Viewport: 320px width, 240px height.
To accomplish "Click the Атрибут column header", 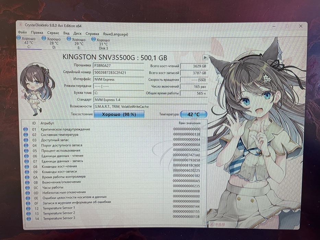I will [x=47, y=123].
